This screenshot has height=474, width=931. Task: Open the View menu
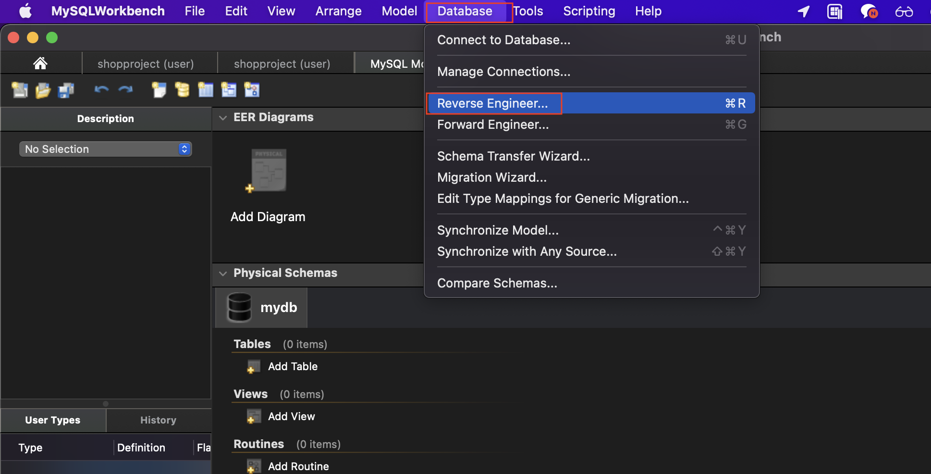click(x=282, y=11)
